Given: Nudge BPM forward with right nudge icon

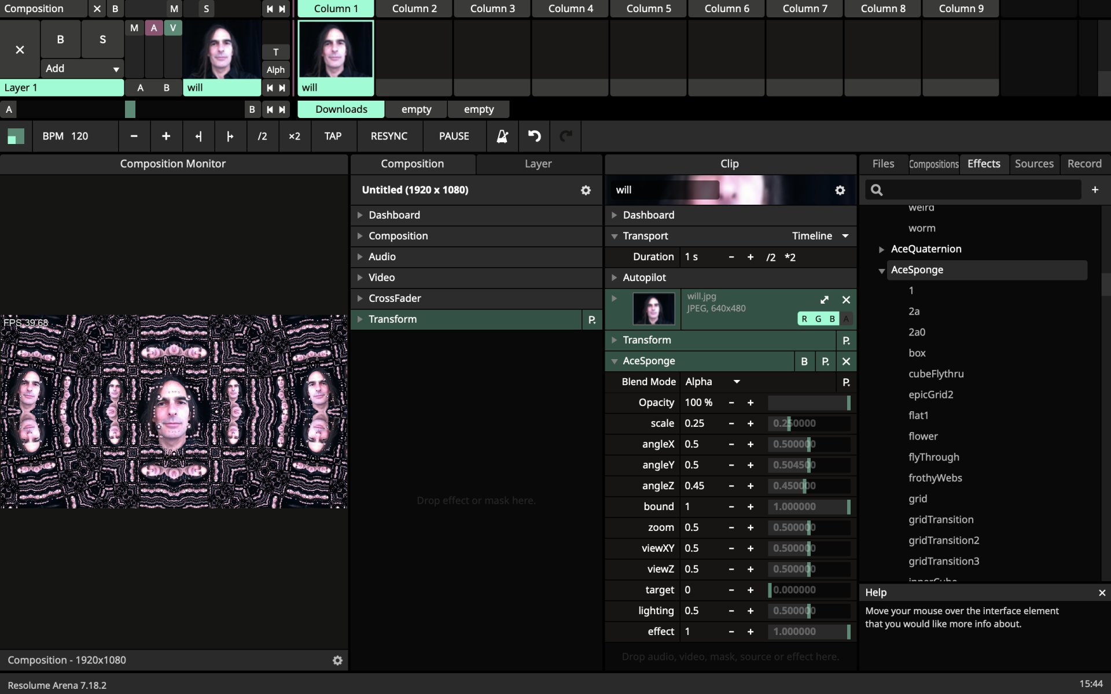Looking at the screenshot, I should 230,136.
